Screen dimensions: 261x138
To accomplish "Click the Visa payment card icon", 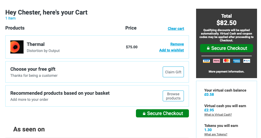I will (x=206, y=61).
